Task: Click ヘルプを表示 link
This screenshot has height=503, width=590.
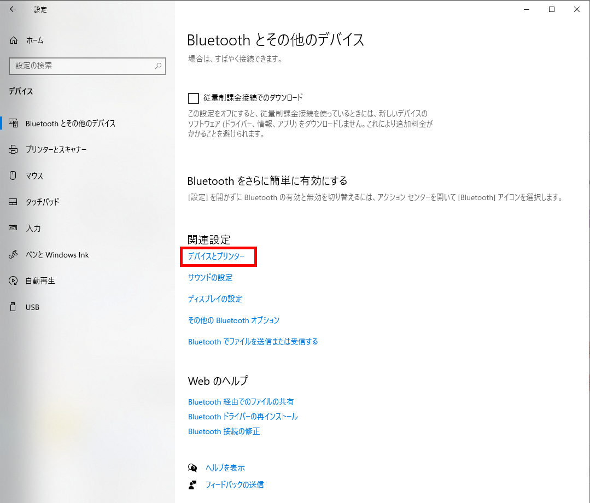Action: tap(225, 468)
